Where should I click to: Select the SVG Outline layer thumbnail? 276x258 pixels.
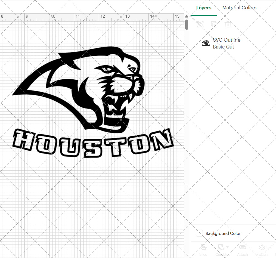coord(206,43)
